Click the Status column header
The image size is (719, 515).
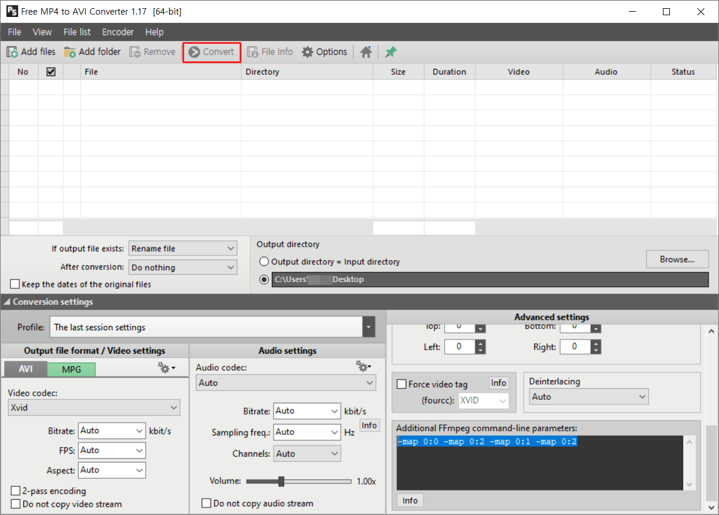point(683,72)
